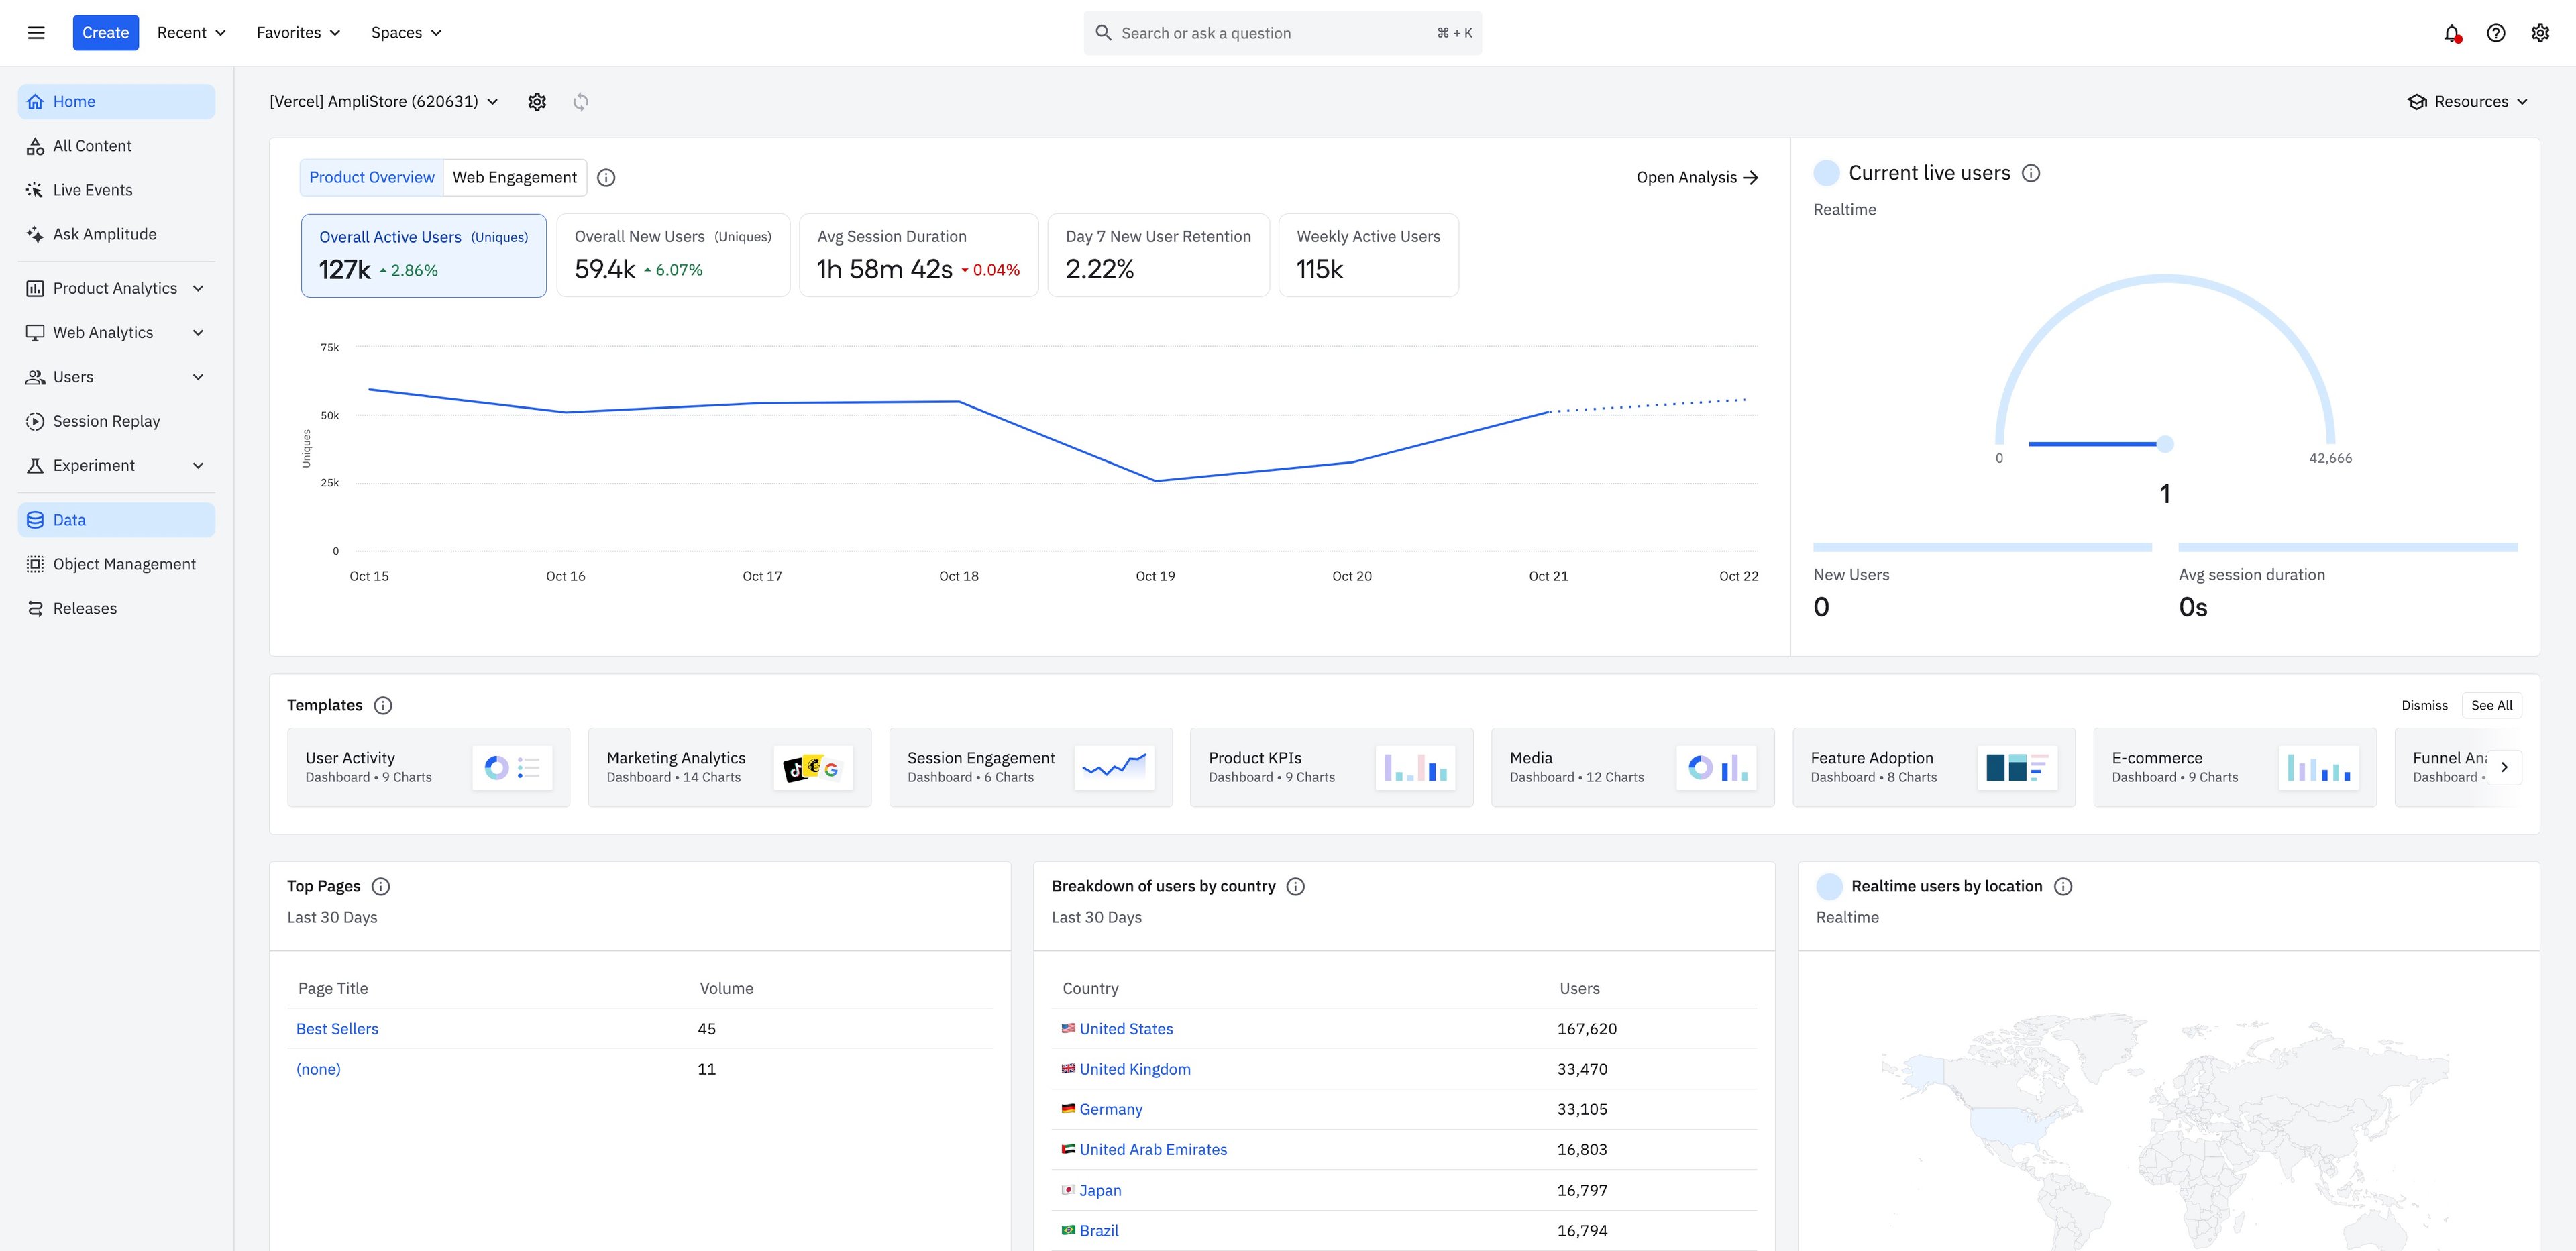Click the blue Create button
The height and width of the screenshot is (1251, 2576).
[105, 33]
